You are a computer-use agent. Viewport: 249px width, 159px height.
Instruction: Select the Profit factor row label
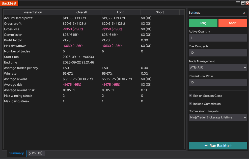(x=13, y=40)
